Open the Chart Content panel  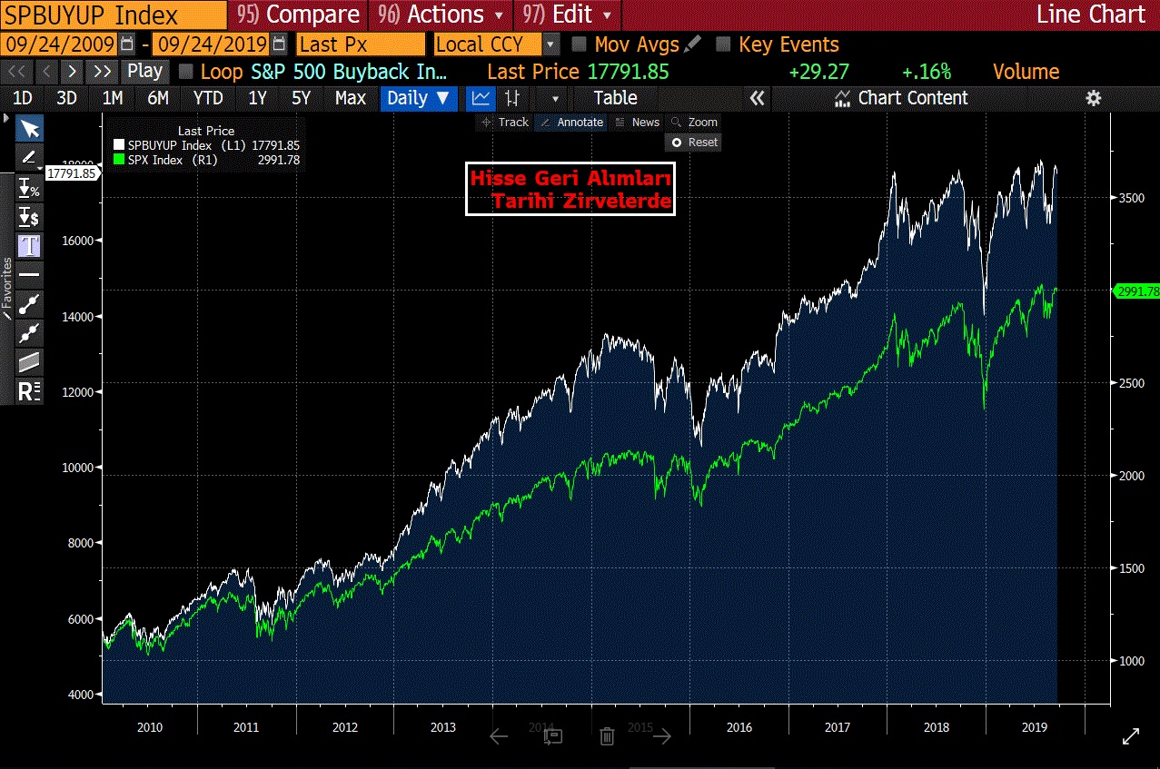[901, 98]
